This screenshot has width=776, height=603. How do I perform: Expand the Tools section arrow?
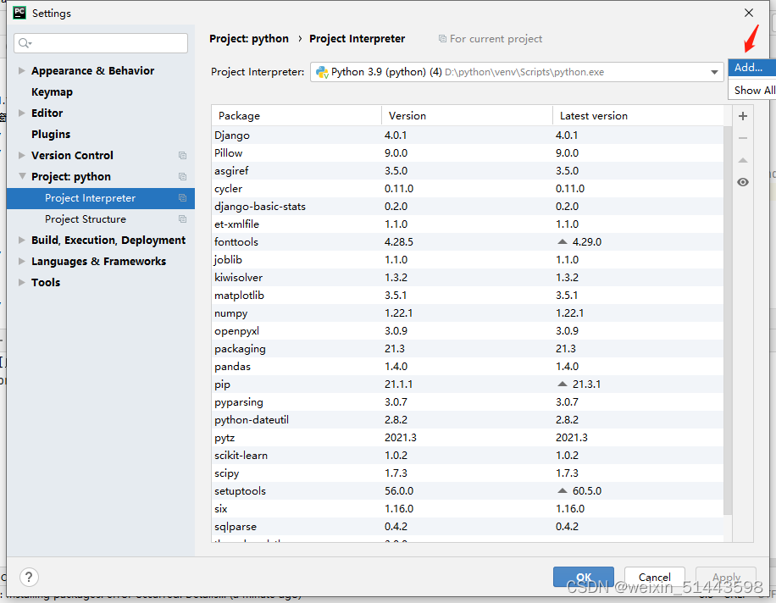pos(22,283)
